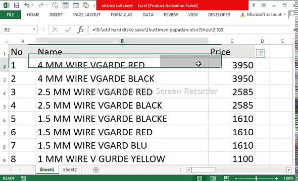The width and height of the screenshot is (298, 181).
Task: Switch to Normal view icon
Action: pos(200,178)
